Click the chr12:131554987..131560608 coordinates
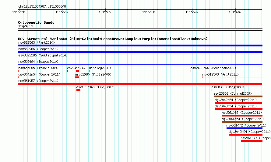Viewport: 271px width, 162px height. click(x=42, y=6)
